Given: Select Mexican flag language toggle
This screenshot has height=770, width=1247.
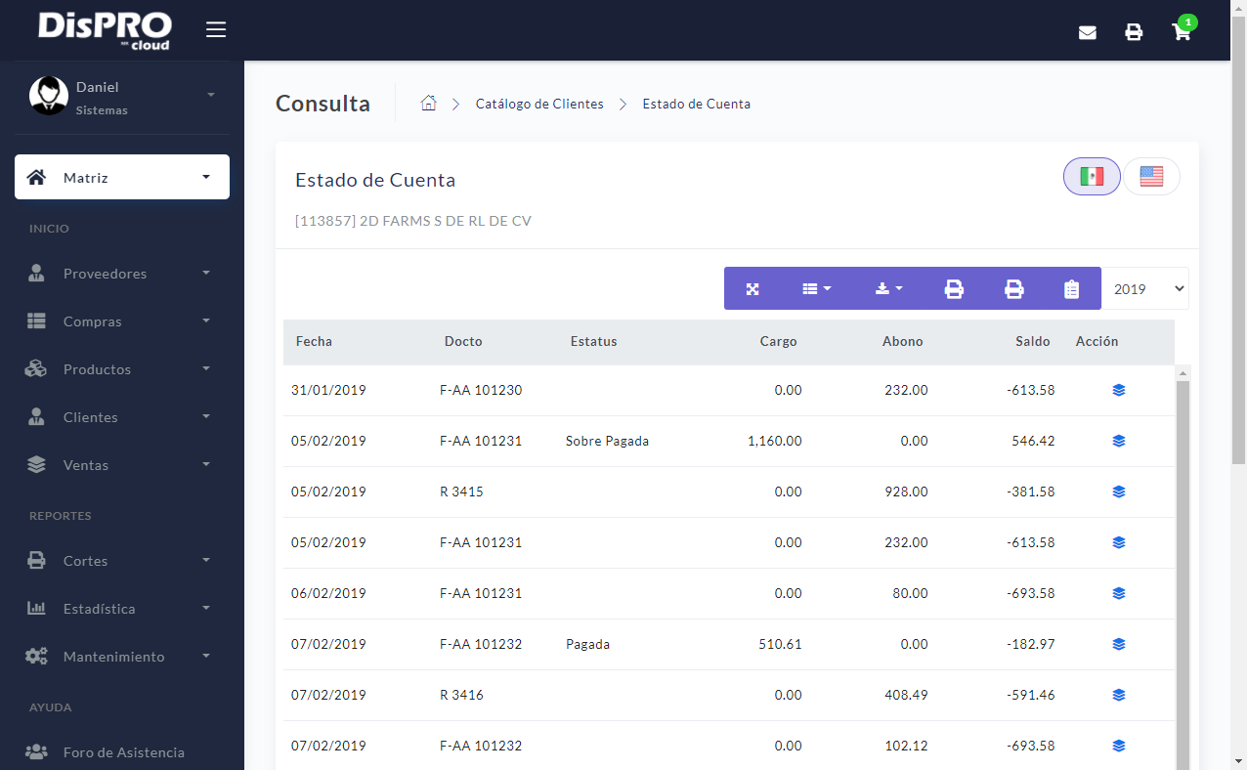Looking at the screenshot, I should click(x=1092, y=176).
